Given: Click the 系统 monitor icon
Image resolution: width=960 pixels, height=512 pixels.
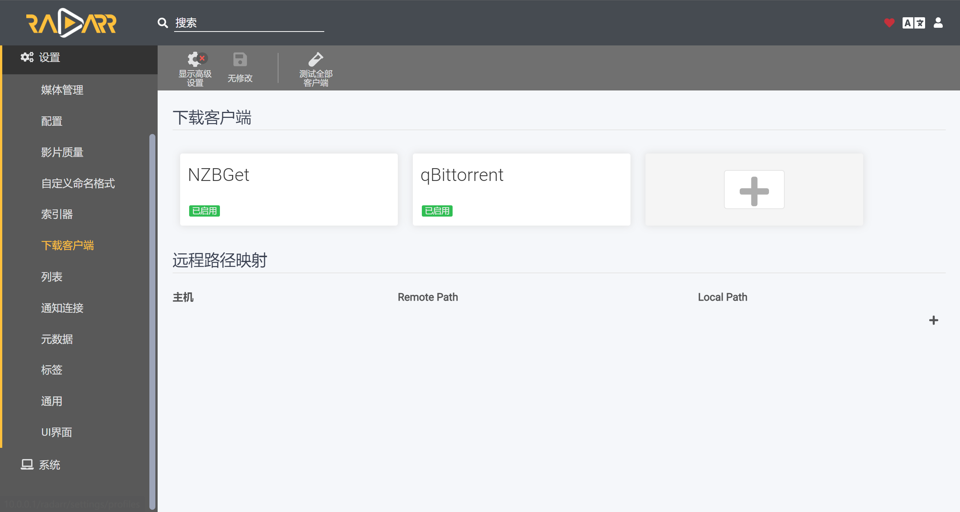Looking at the screenshot, I should [x=26, y=464].
